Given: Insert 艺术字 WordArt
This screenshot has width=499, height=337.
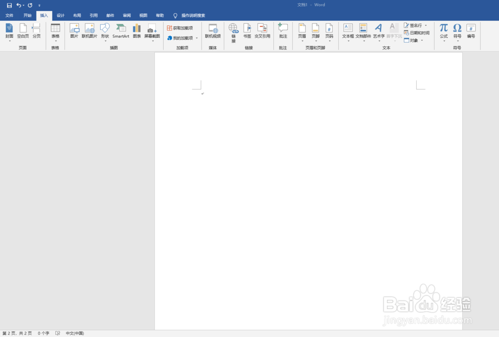Looking at the screenshot, I should [x=379, y=32].
